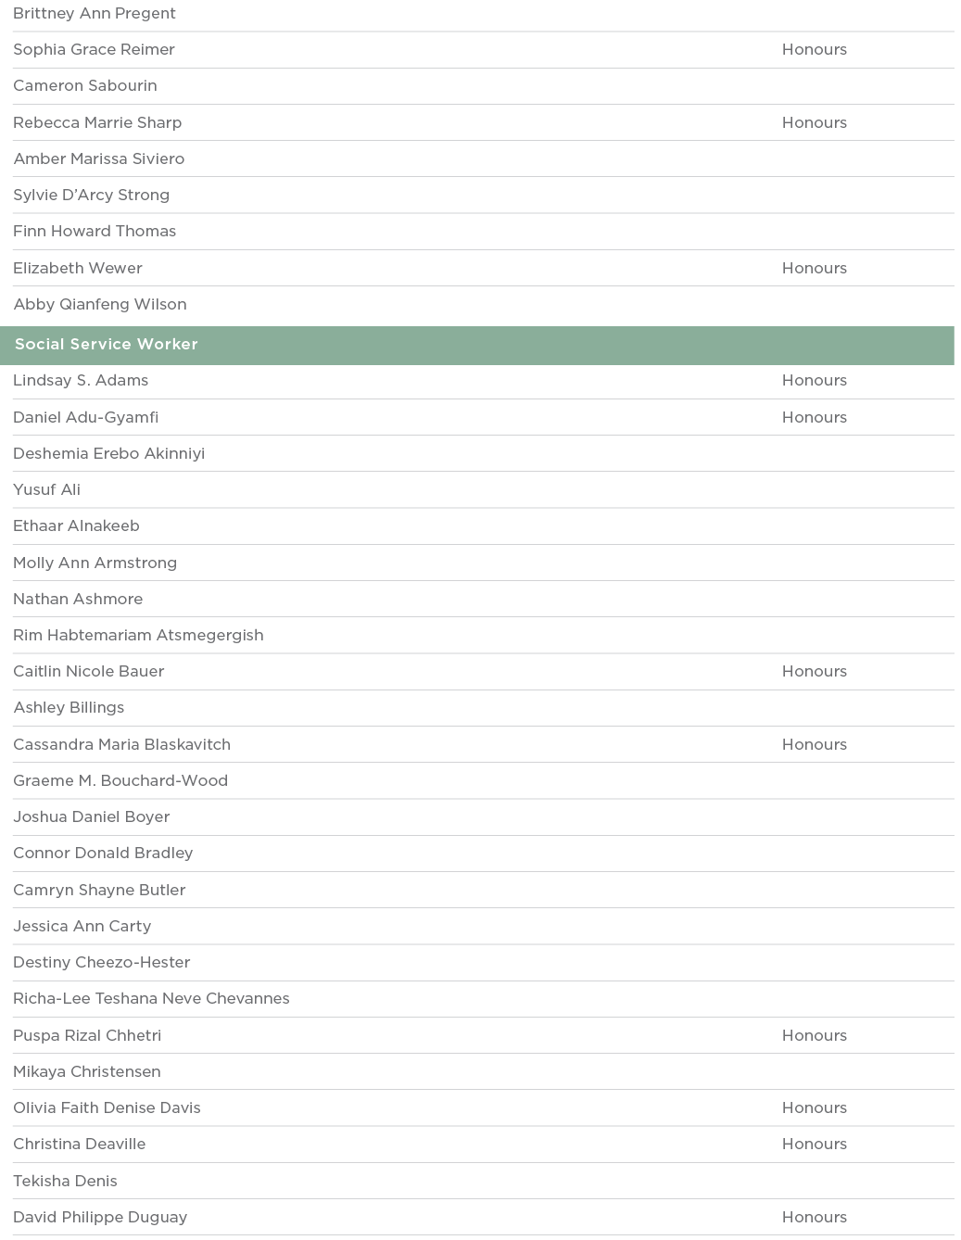Select the name Lindsay S. Adams
The height and width of the screenshot is (1240, 961).
81,381
